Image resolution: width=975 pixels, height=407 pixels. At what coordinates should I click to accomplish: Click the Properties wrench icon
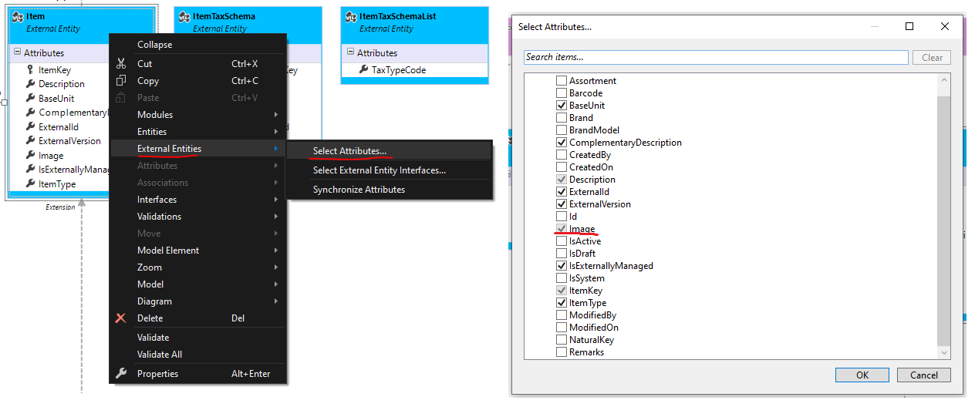click(x=120, y=374)
